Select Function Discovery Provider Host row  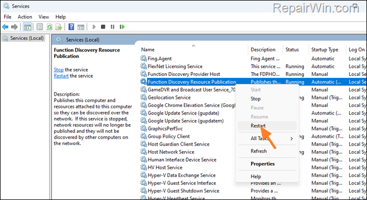(253, 74)
